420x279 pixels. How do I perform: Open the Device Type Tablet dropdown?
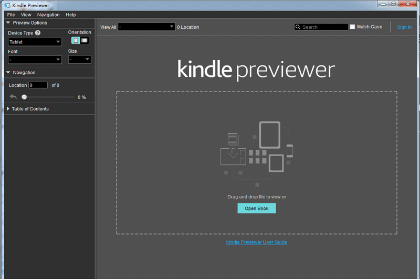point(35,42)
